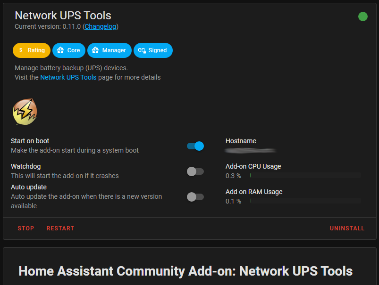379x285 pixels.
Task: Click the Manager chip label
Action: point(114,50)
